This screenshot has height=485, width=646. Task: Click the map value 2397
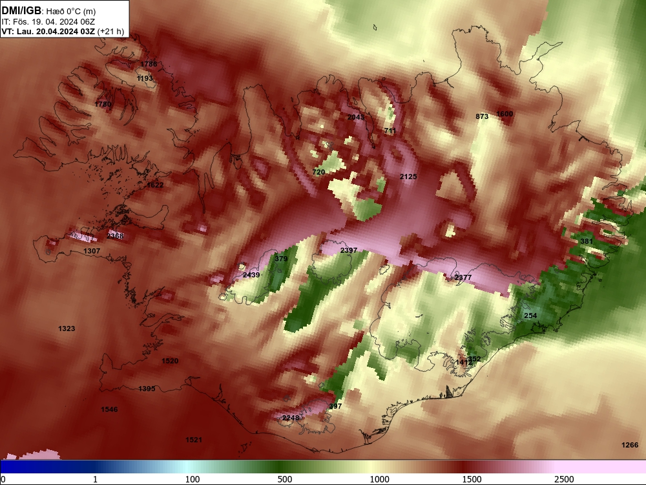coord(349,251)
